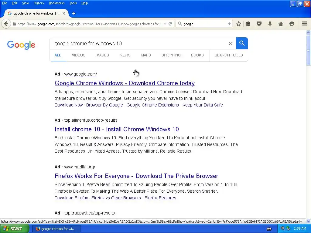
Task: Open a new tab with plus button
Action: pyautogui.click(x=74, y=13)
